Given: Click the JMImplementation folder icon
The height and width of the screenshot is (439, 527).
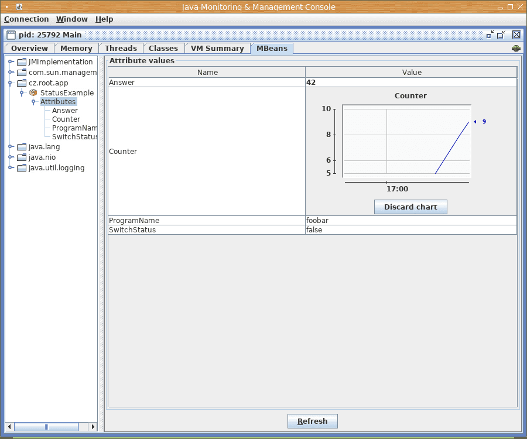Looking at the screenshot, I should (22, 62).
